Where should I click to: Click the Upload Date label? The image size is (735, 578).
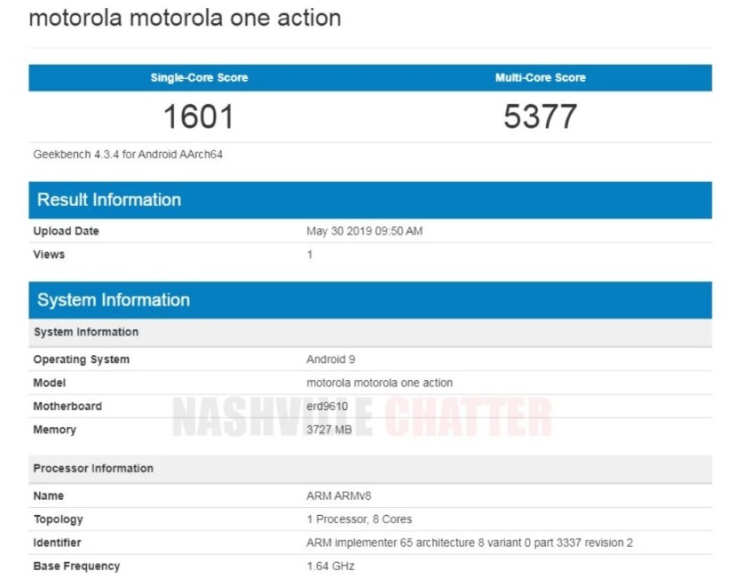tap(67, 232)
